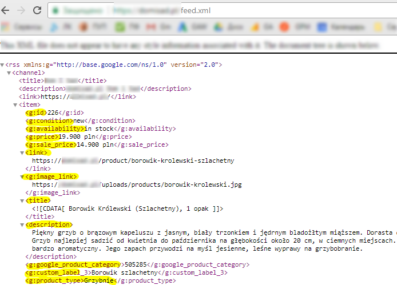Click the g:custom_label_3 line 'Borowik szlachetny'
The width and height of the screenshot is (397, 285).
point(126,273)
